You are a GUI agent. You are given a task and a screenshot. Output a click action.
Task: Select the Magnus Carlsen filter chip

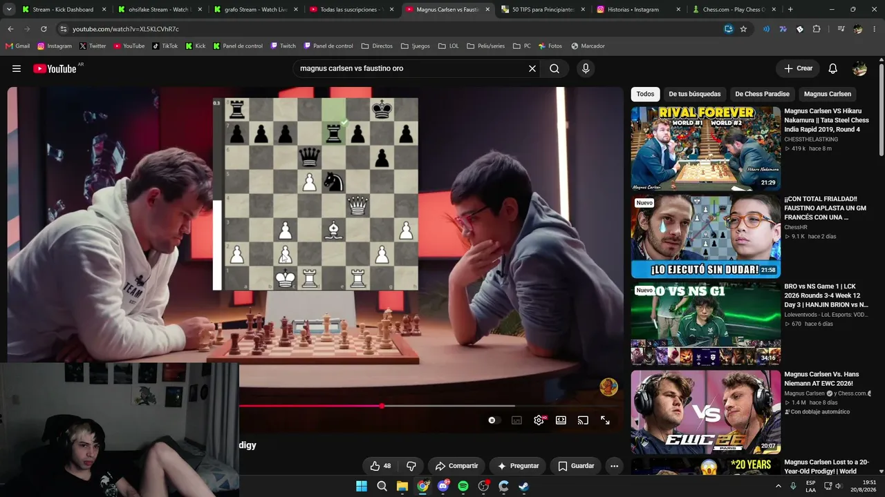[x=828, y=94]
